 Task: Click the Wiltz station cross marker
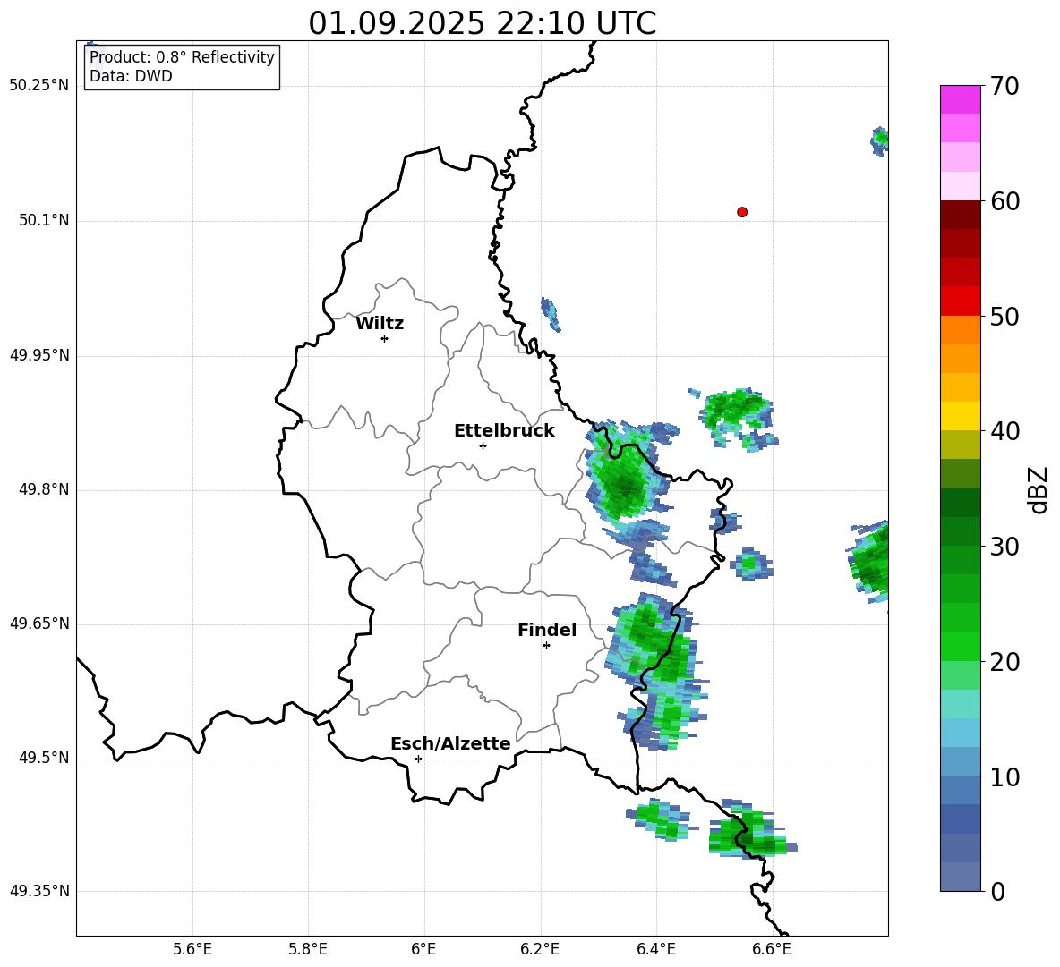point(384,338)
